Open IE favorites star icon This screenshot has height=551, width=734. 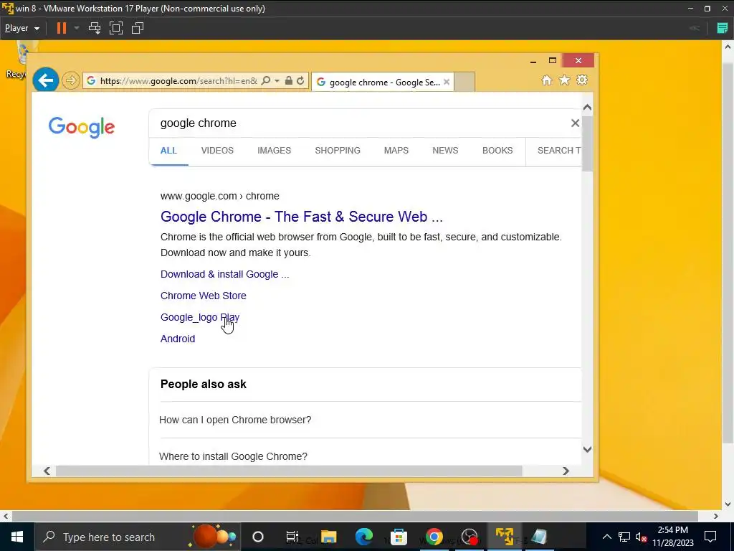(x=565, y=80)
